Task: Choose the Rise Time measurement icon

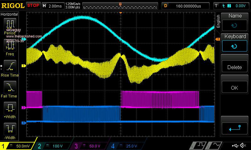Action: click(x=10, y=68)
